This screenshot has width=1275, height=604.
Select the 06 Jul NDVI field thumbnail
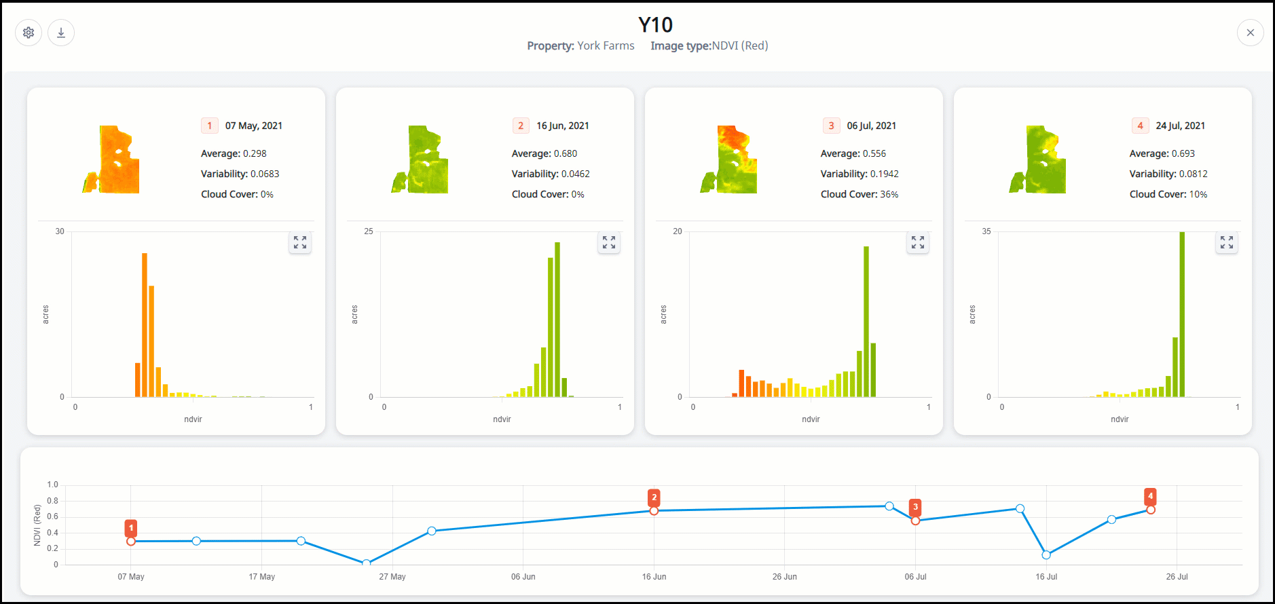point(730,160)
